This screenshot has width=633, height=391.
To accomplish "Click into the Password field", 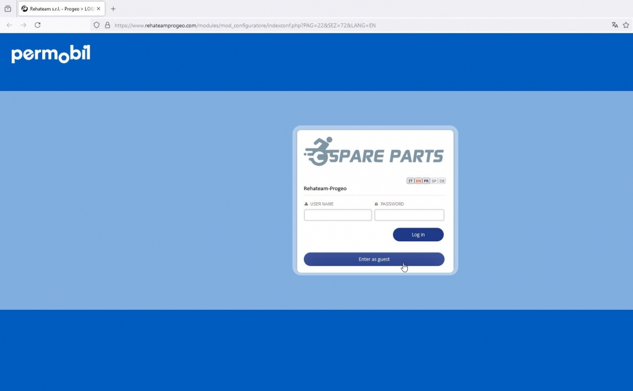I will [x=409, y=215].
